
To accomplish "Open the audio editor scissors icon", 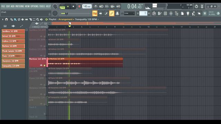I will tap(202, 6).
